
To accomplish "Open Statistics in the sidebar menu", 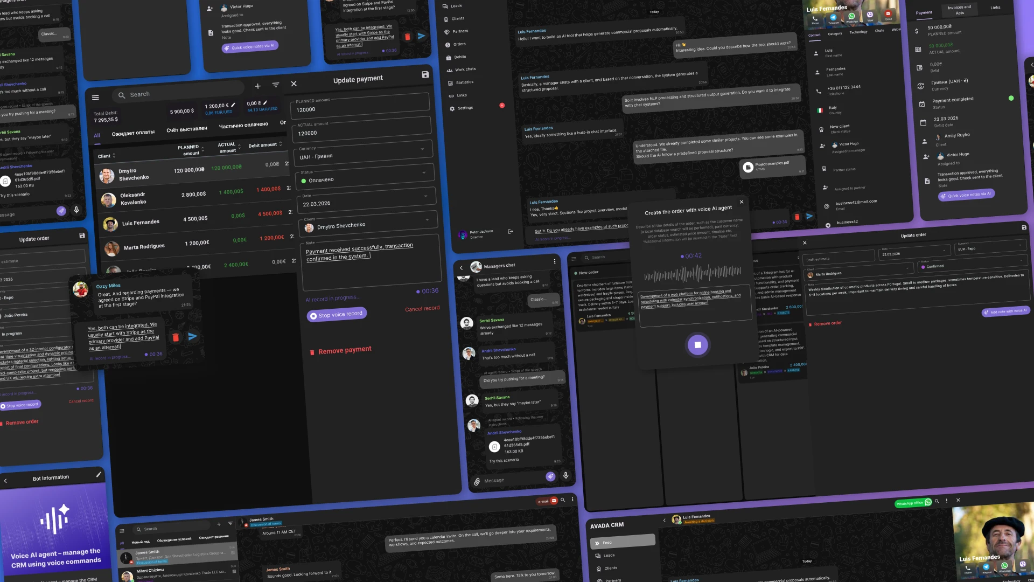I will pos(461,82).
